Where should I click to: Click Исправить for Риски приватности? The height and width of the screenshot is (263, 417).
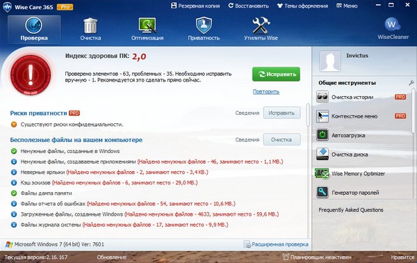click(281, 113)
